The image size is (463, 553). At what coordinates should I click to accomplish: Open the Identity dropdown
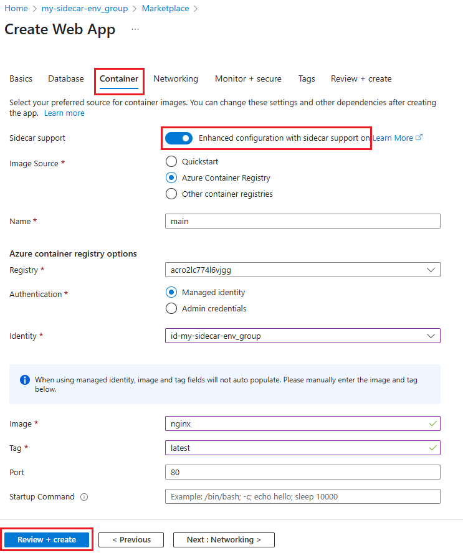click(302, 336)
